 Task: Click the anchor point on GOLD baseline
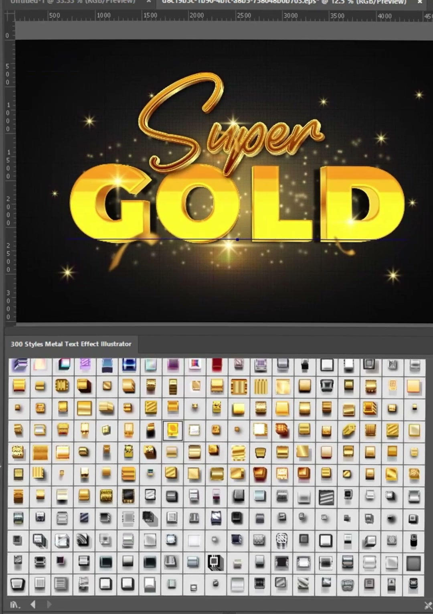click(237, 240)
